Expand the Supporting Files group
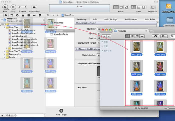The image size is (175, 121). [7, 48]
